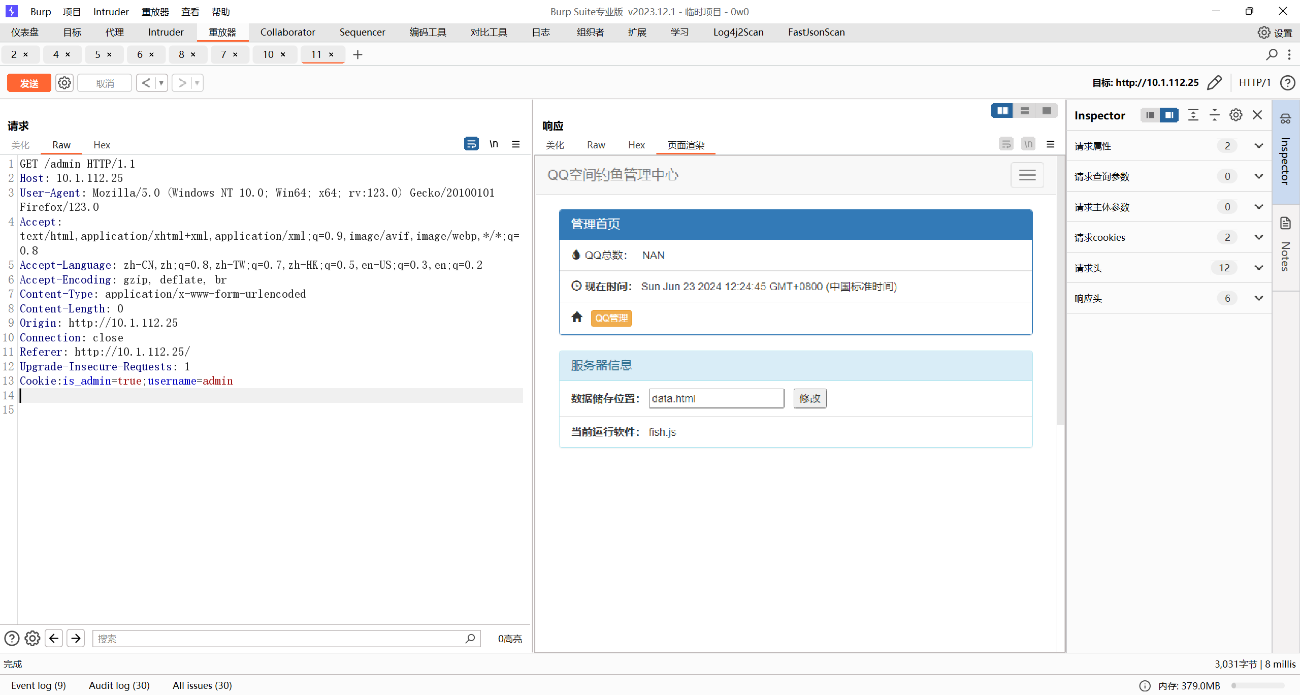Jump to previous search match arrow
The height and width of the screenshot is (695, 1300).
pyautogui.click(x=54, y=638)
